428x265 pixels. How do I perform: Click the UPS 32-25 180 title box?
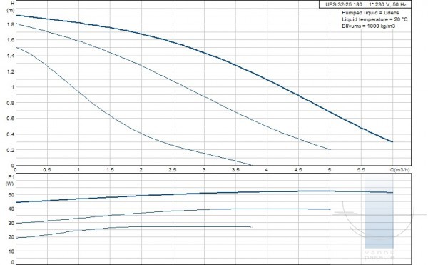point(365,4)
